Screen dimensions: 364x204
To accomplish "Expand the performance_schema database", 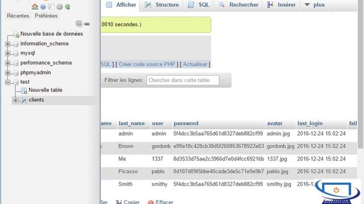I will (7, 63).
